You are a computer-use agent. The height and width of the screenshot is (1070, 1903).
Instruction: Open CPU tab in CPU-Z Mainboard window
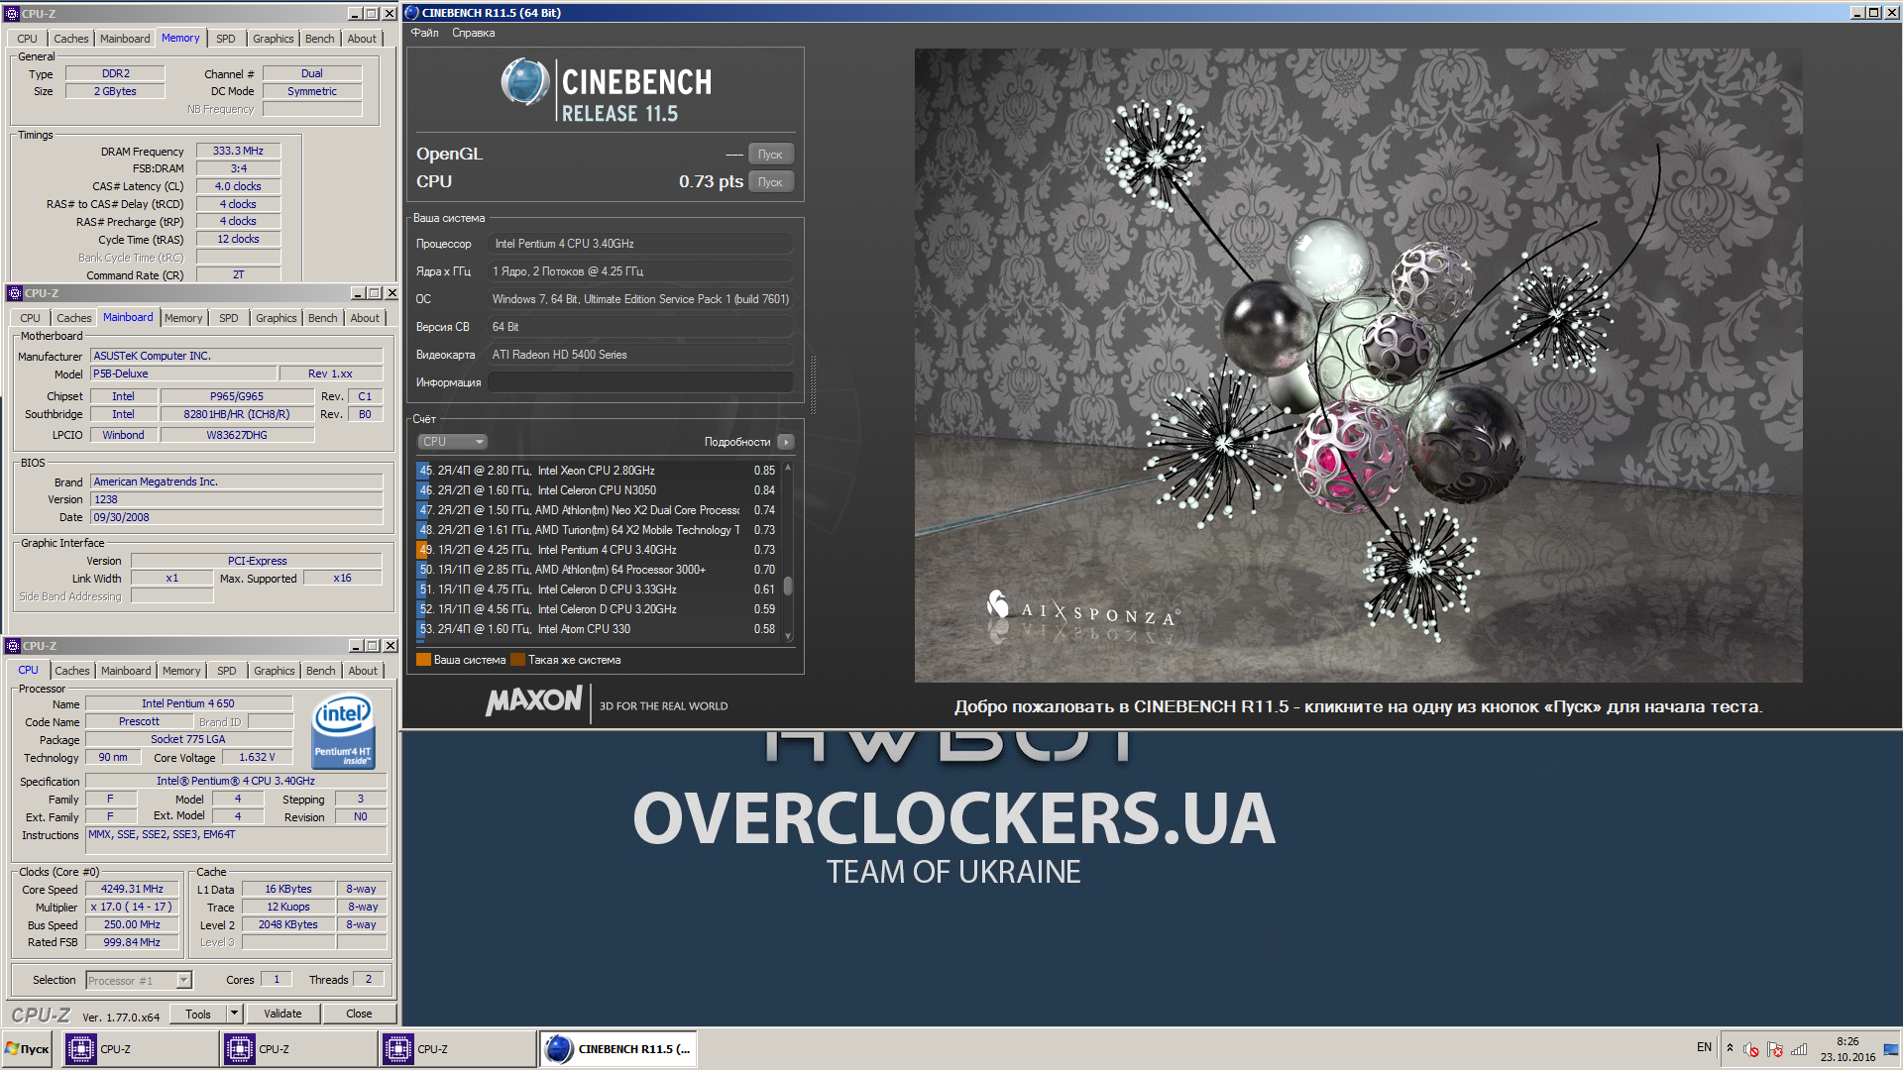[31, 318]
